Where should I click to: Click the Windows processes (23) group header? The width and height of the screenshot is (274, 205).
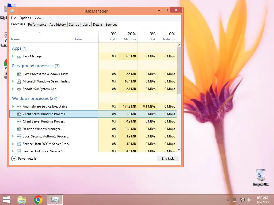coord(35,98)
